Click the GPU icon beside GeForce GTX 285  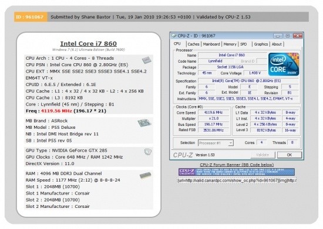click(147, 152)
